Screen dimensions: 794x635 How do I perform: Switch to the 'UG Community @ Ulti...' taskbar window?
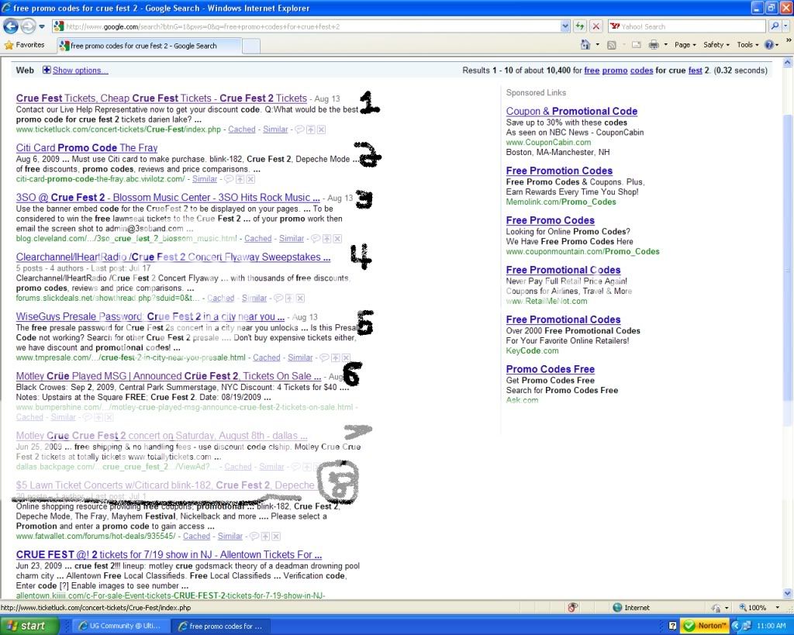119,626
